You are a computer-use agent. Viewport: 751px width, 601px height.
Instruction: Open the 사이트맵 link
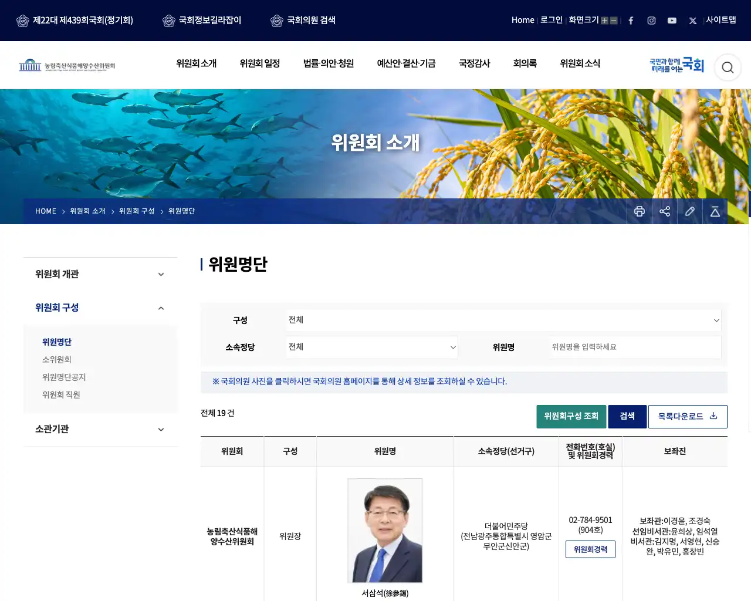click(x=721, y=20)
